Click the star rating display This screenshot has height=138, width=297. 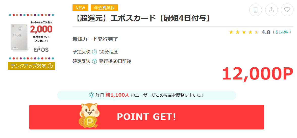tap(244, 32)
